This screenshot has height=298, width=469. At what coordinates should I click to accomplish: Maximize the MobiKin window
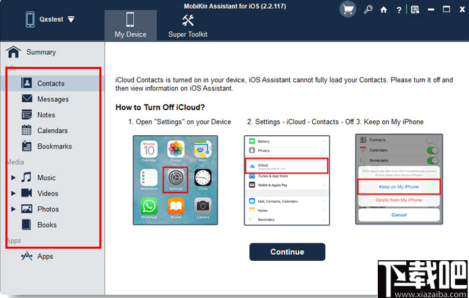pos(446,9)
